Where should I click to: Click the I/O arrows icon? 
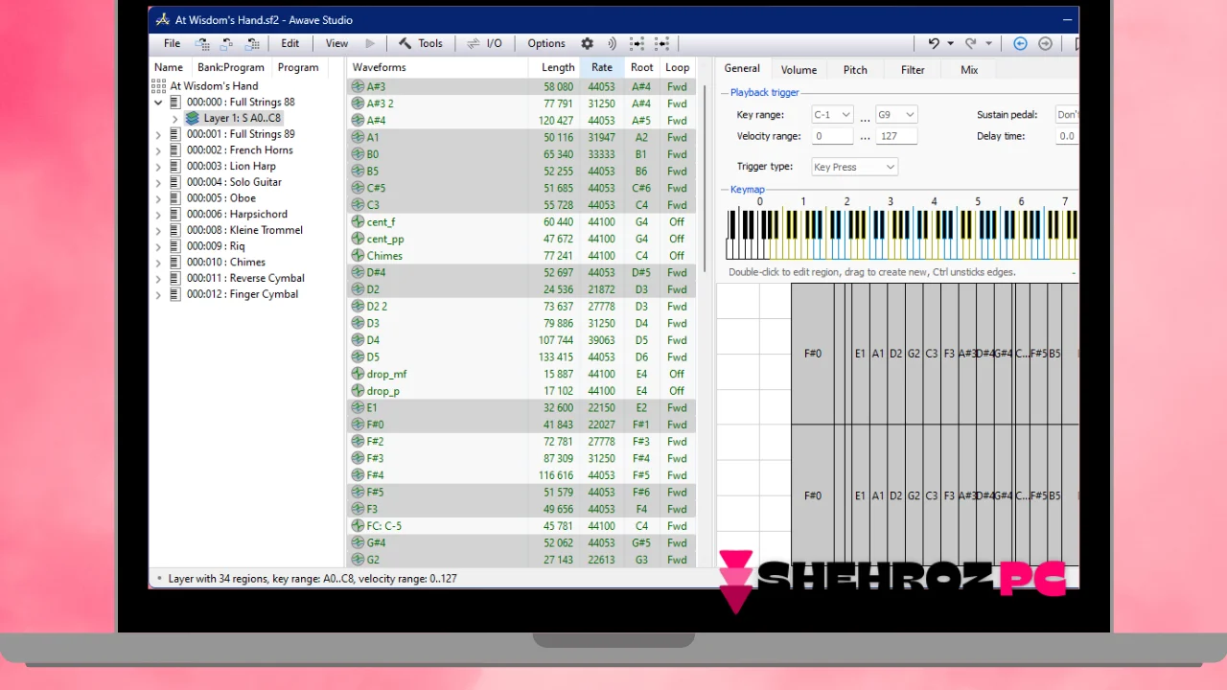[x=474, y=43]
